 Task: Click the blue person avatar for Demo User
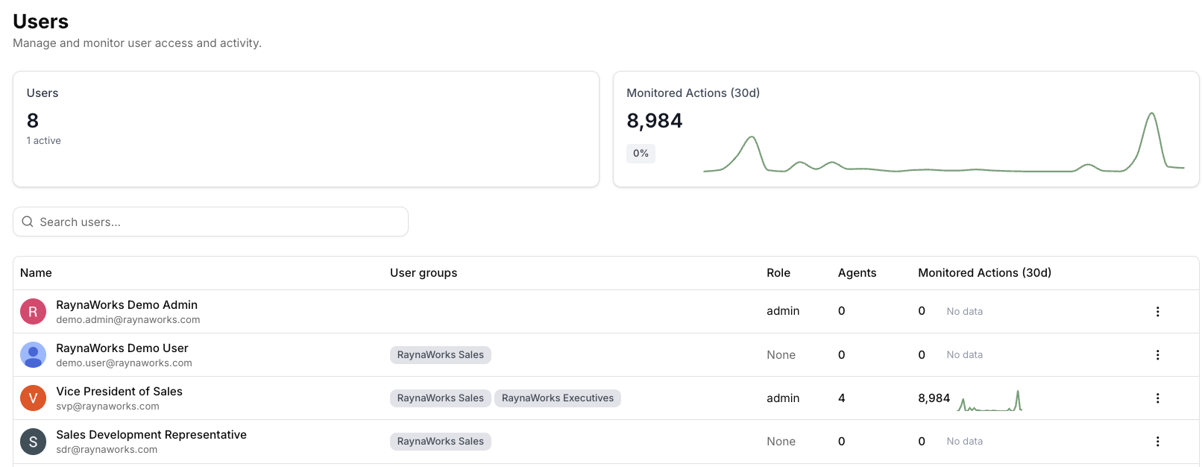33,355
